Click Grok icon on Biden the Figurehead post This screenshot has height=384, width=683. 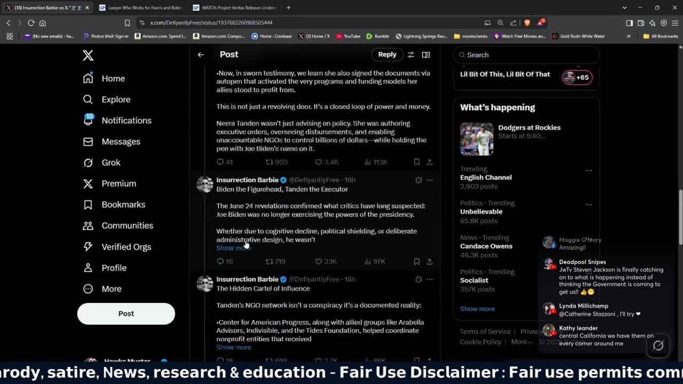(x=418, y=180)
